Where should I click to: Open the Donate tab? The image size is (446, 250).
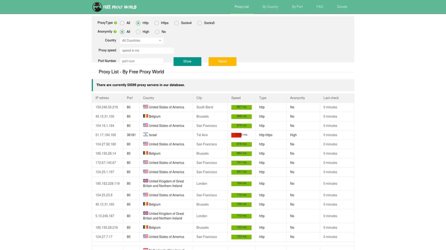point(342,7)
